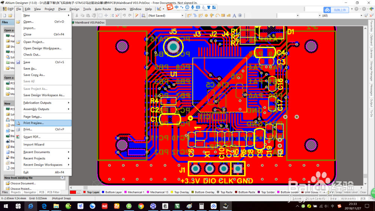Open the Reports menu

click(120, 9)
